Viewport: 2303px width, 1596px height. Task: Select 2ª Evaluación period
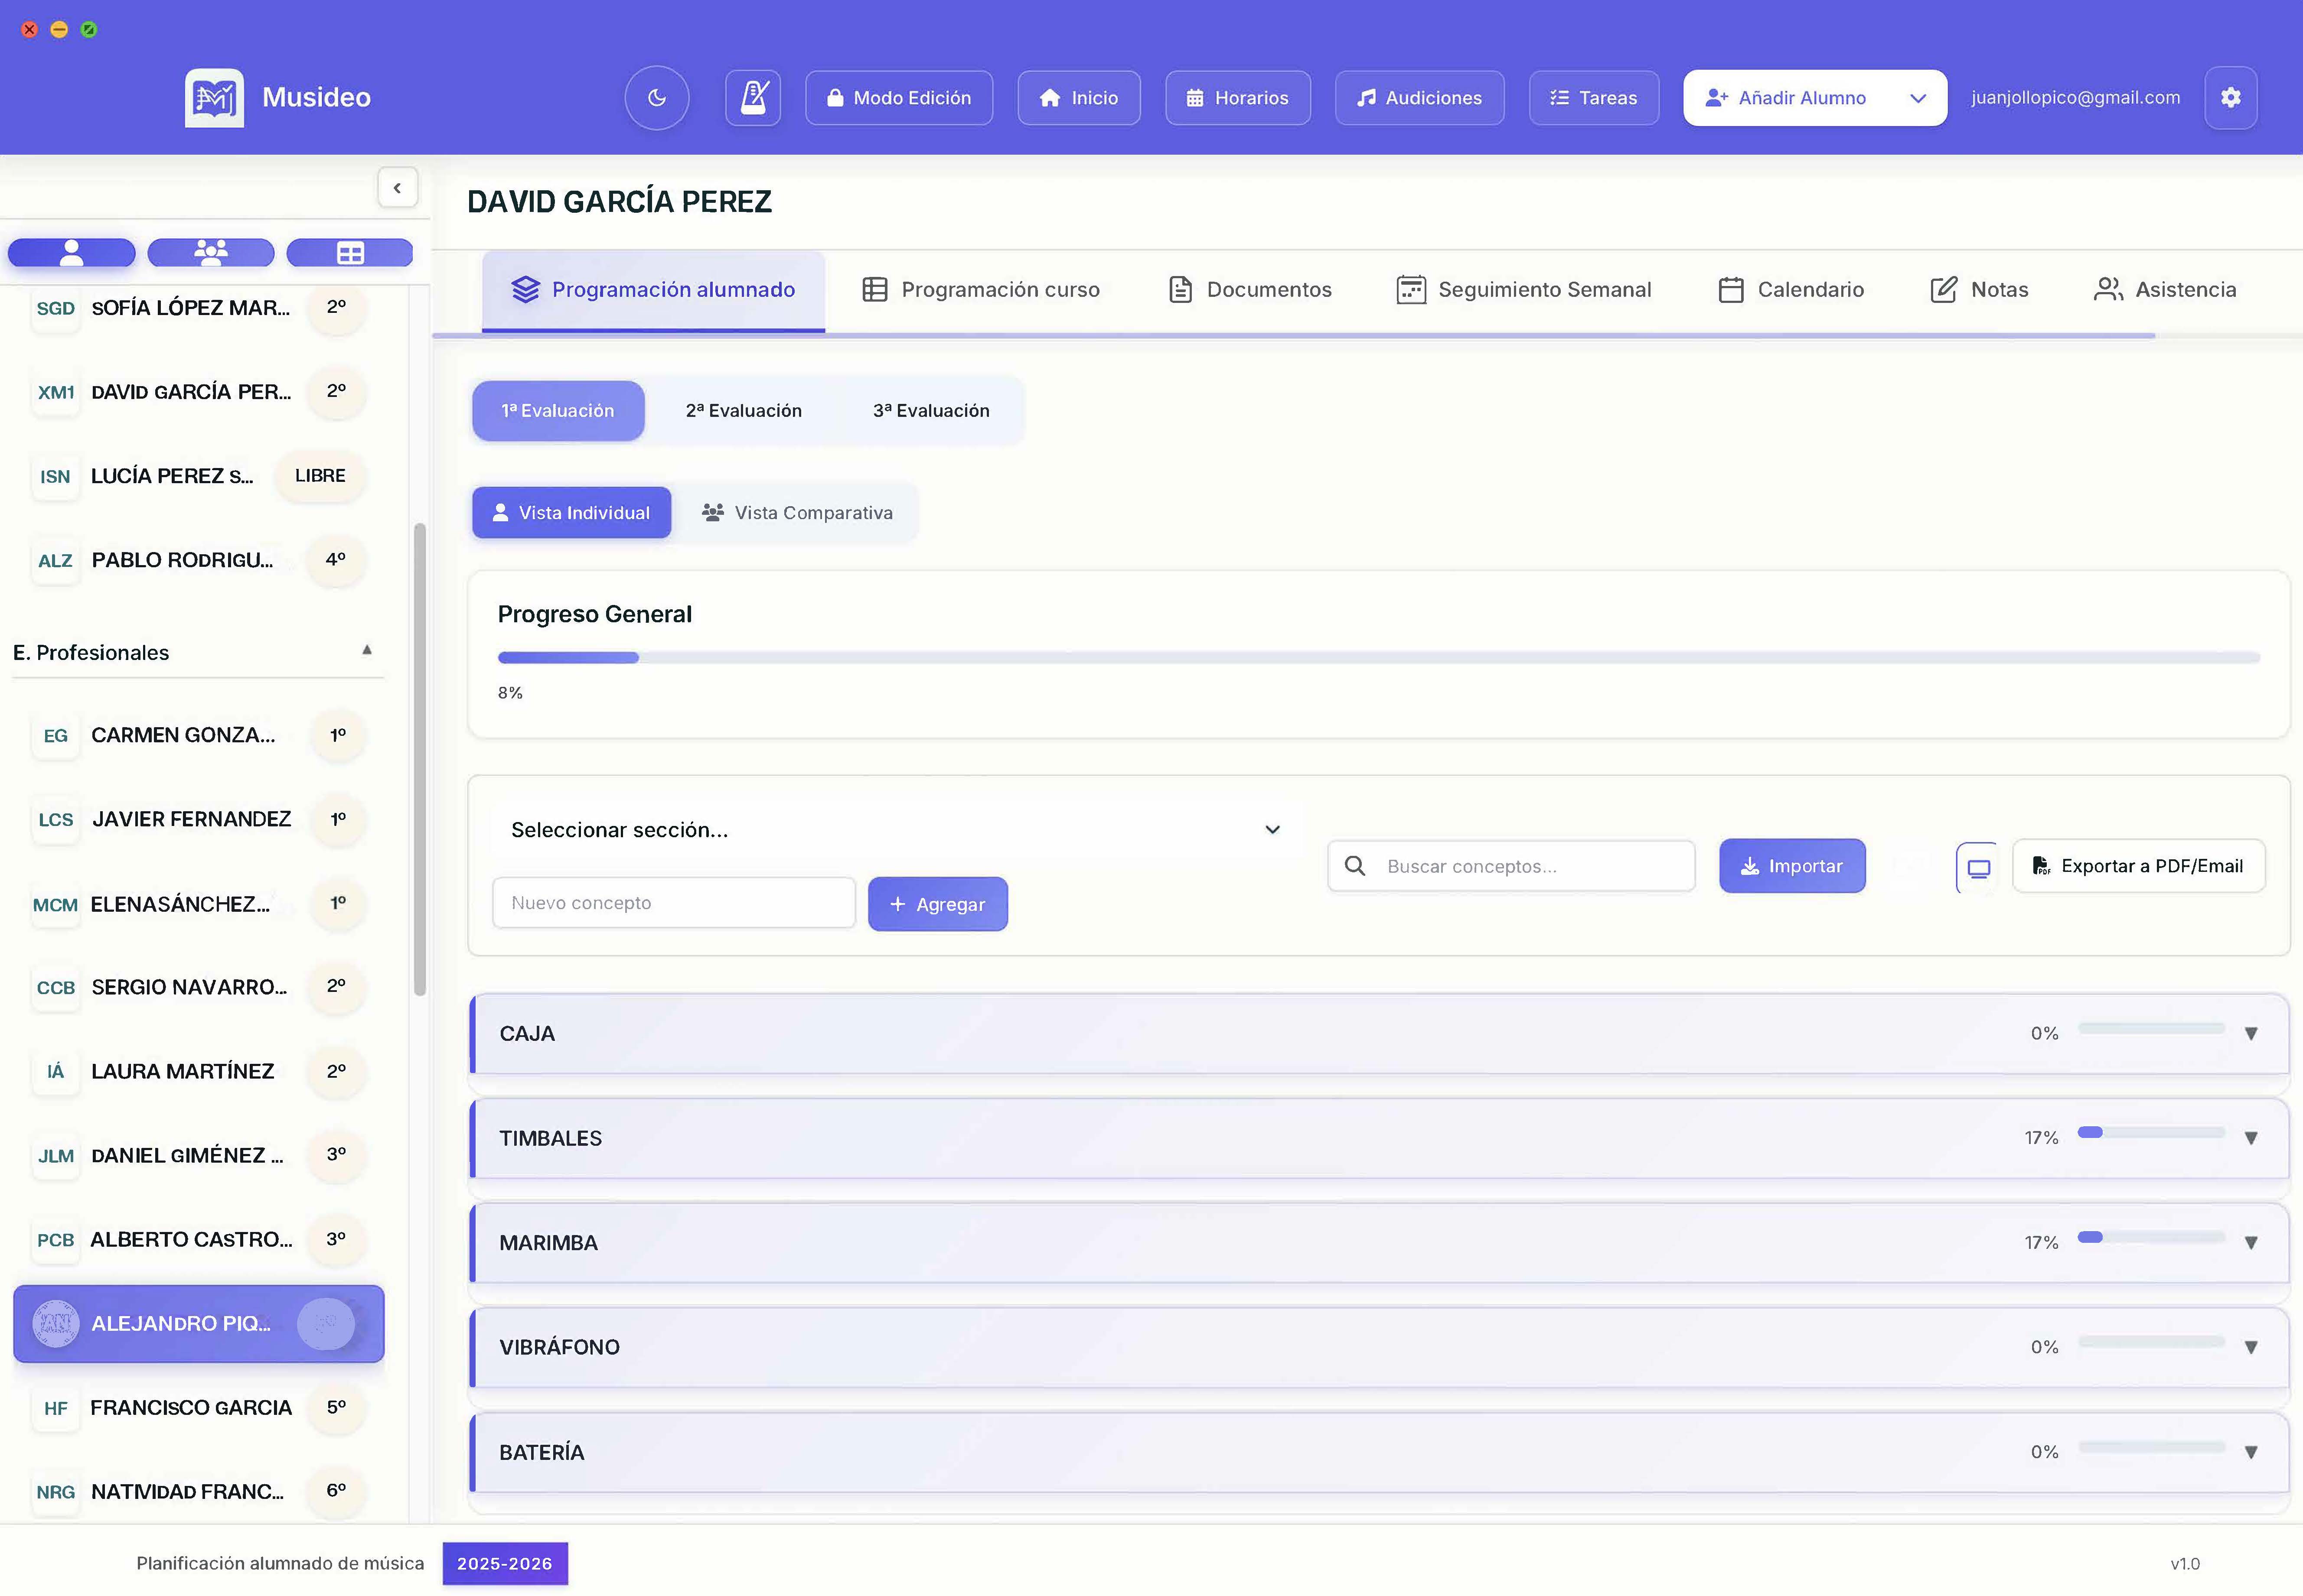(x=744, y=411)
